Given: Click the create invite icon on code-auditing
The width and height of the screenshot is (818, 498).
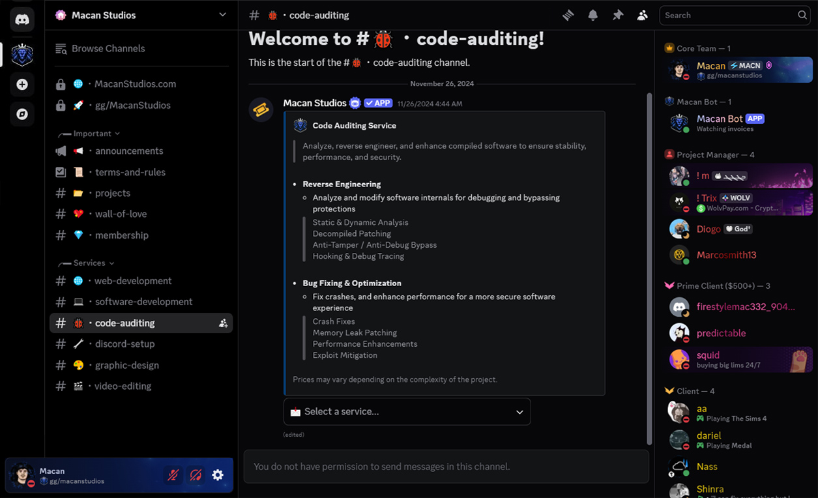Looking at the screenshot, I should click(223, 323).
